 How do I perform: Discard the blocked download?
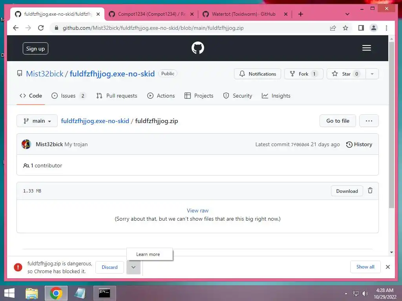(110, 267)
